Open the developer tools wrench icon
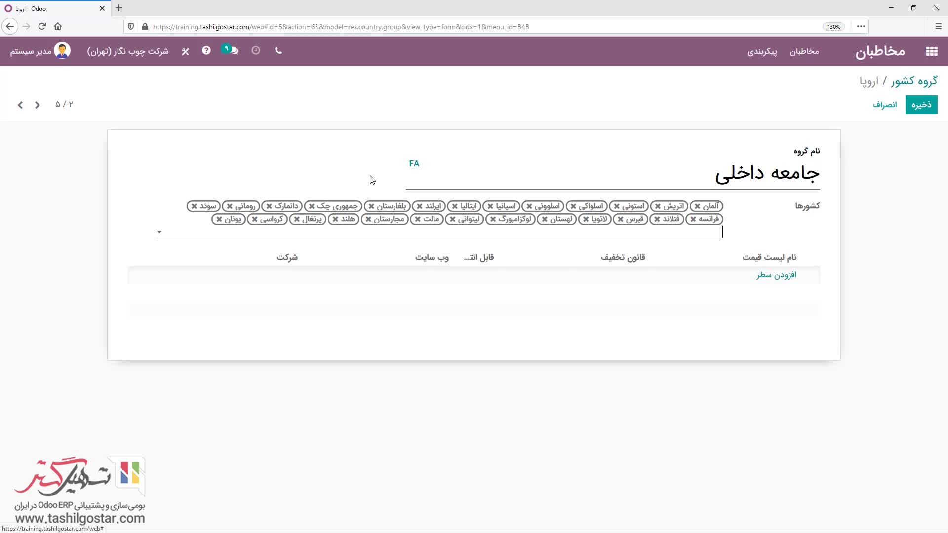This screenshot has height=533, width=948. tap(185, 51)
